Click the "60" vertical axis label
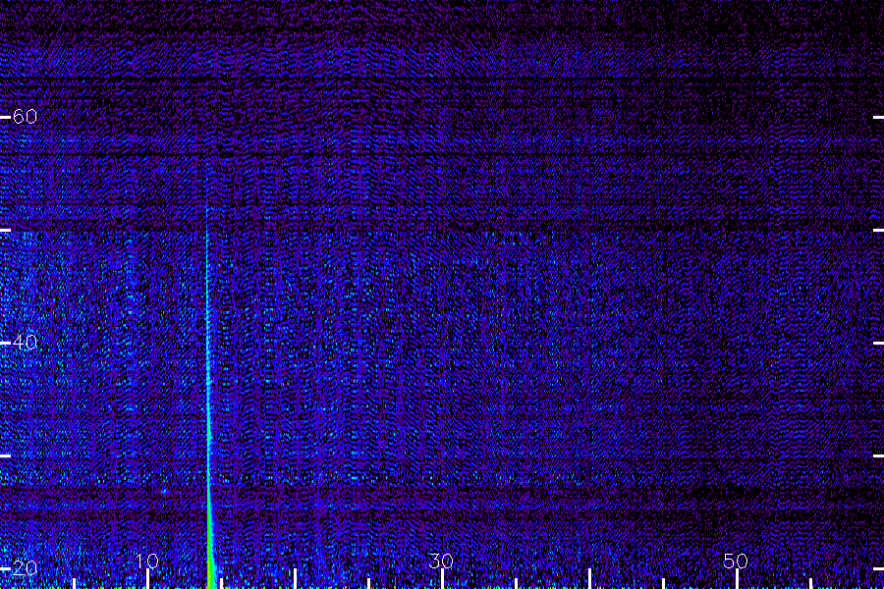884x589 pixels. (x=25, y=117)
